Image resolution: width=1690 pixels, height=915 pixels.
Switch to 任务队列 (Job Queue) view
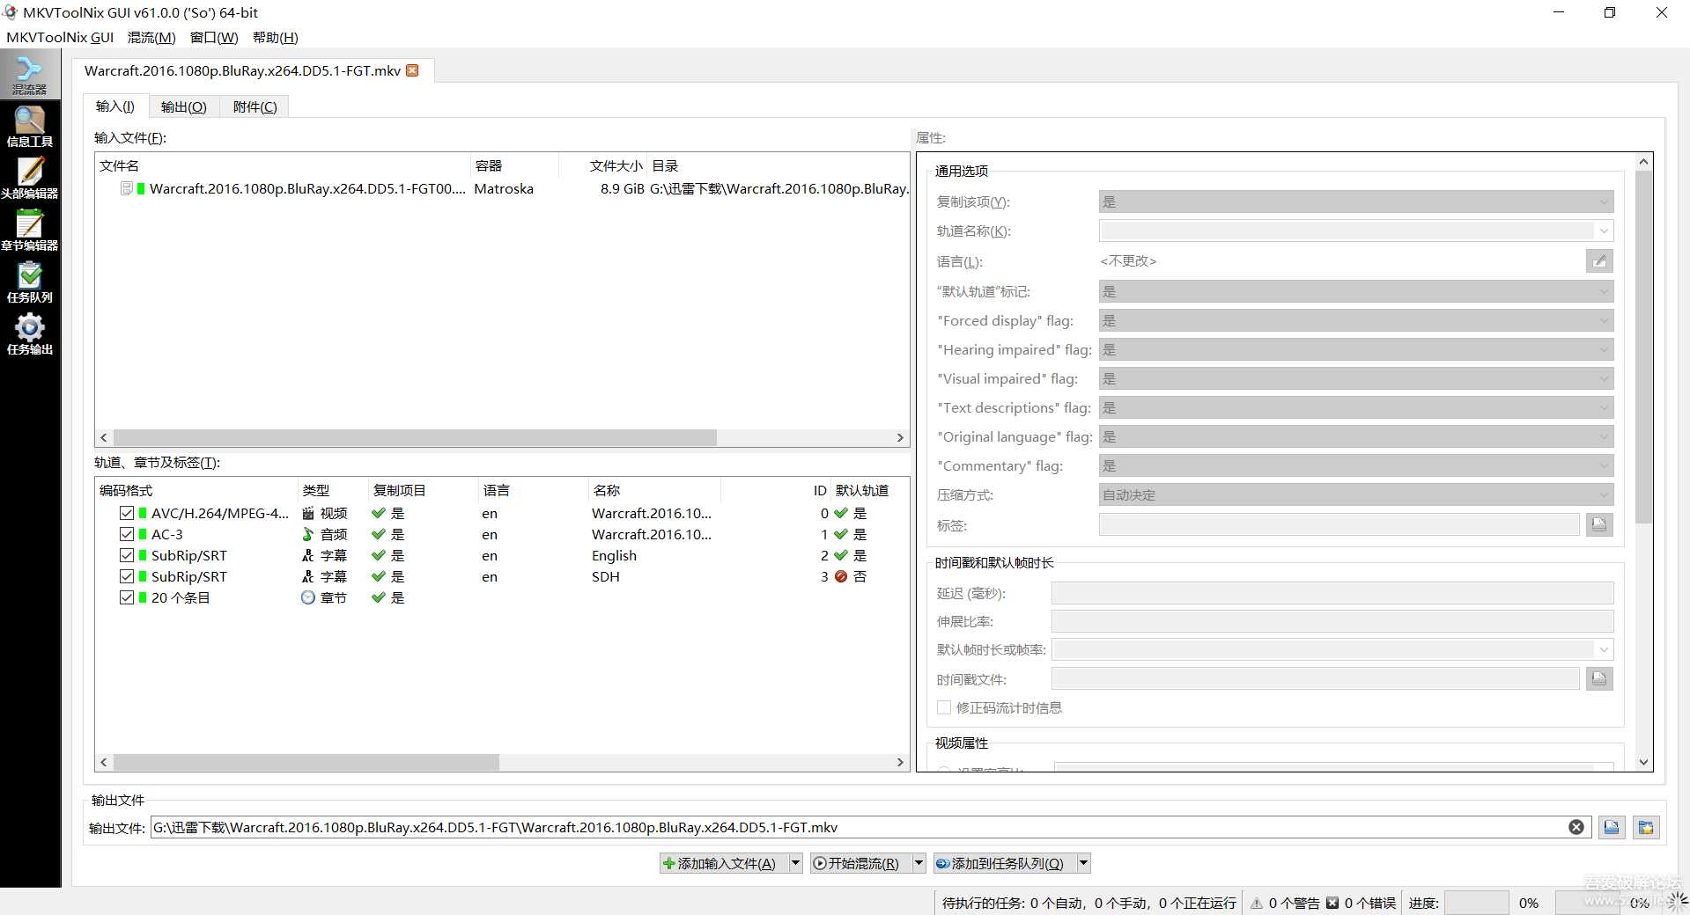pyautogui.click(x=30, y=281)
